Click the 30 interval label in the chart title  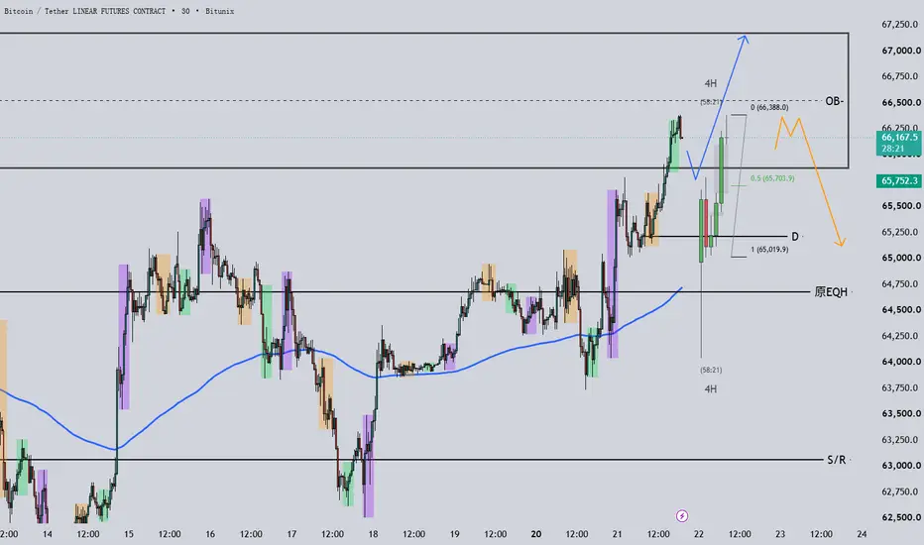point(185,11)
